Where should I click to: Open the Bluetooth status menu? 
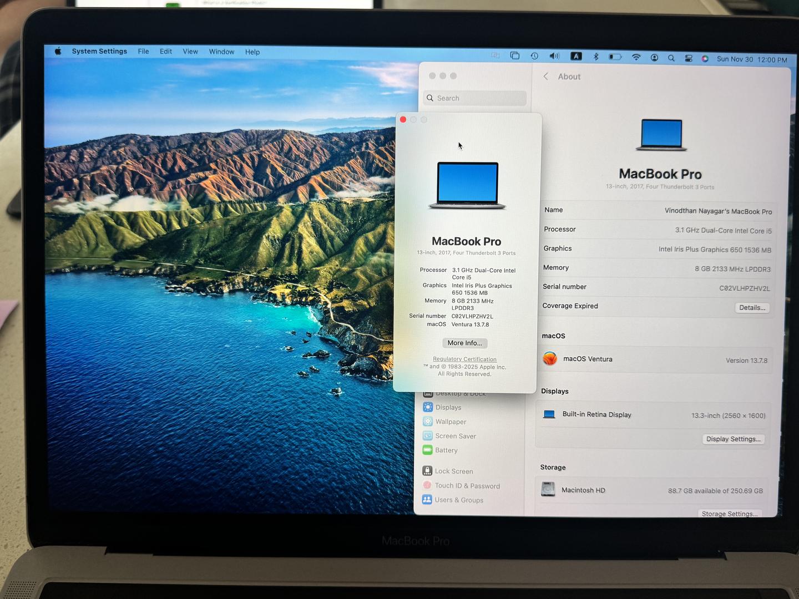coord(596,57)
